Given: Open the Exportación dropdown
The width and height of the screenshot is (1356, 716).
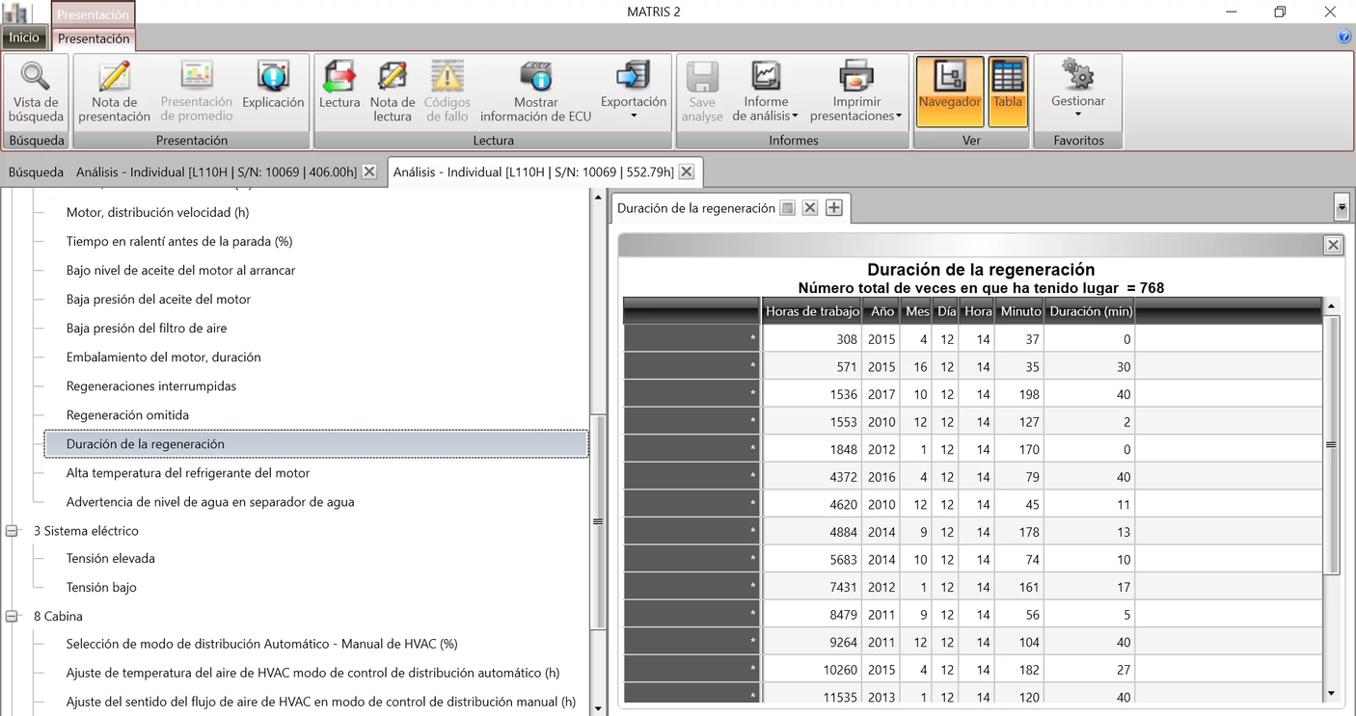Looking at the screenshot, I should [x=634, y=91].
